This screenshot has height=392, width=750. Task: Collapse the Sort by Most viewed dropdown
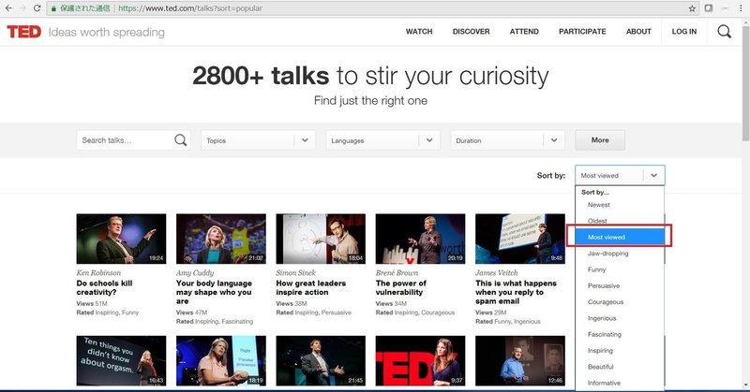pos(620,175)
